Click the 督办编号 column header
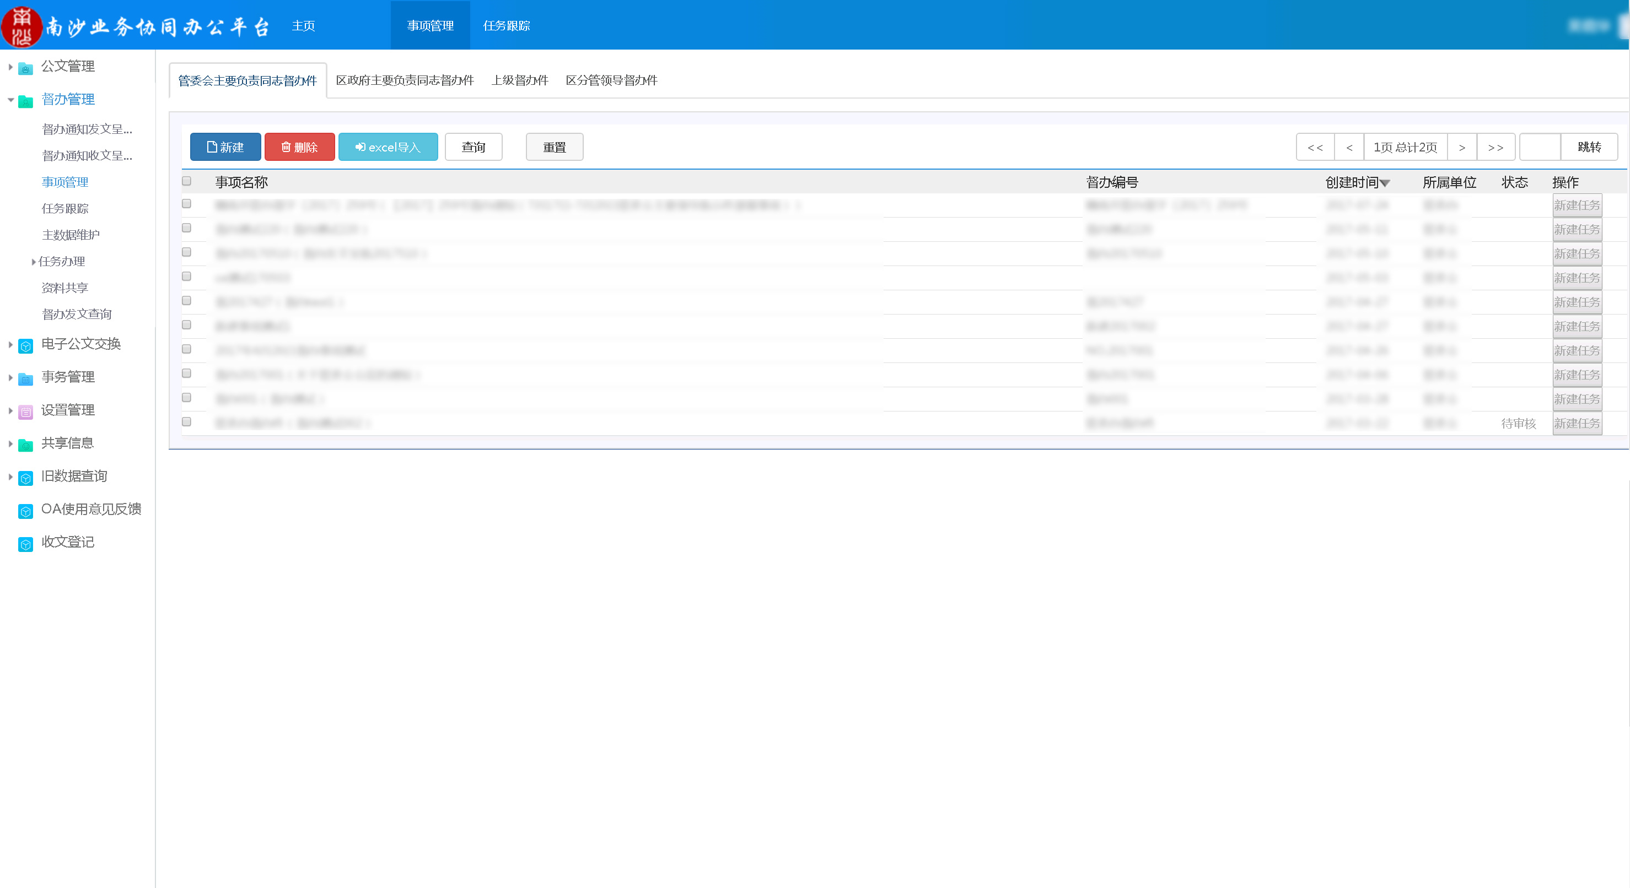 coord(1112,182)
